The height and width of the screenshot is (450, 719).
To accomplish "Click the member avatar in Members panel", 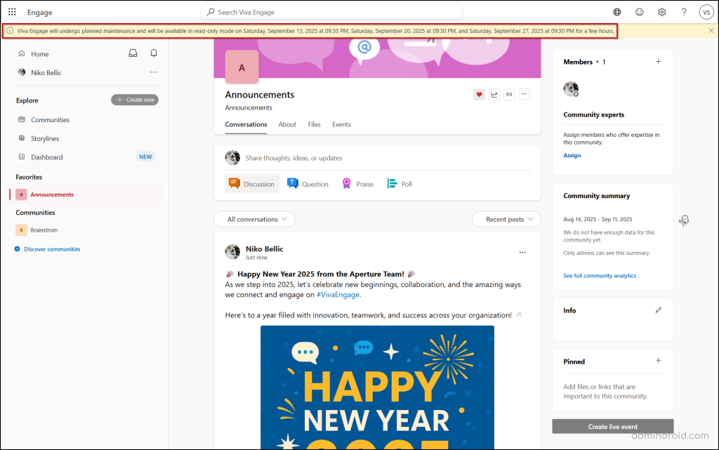I will (x=571, y=89).
